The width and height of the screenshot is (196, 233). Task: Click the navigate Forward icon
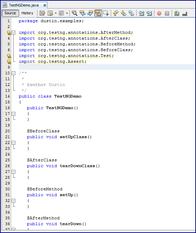coord(61,13)
